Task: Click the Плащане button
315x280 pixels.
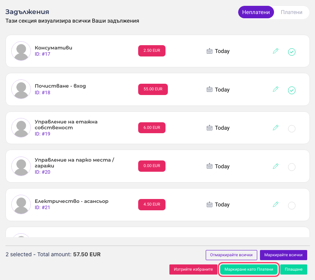Action: click(294, 269)
